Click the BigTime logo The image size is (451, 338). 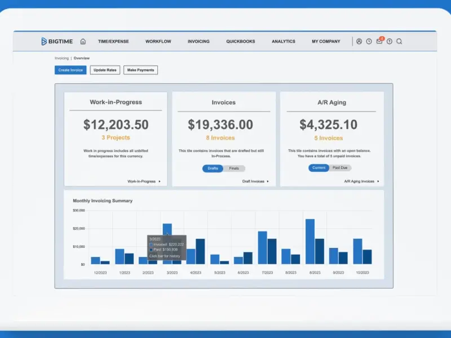point(57,41)
